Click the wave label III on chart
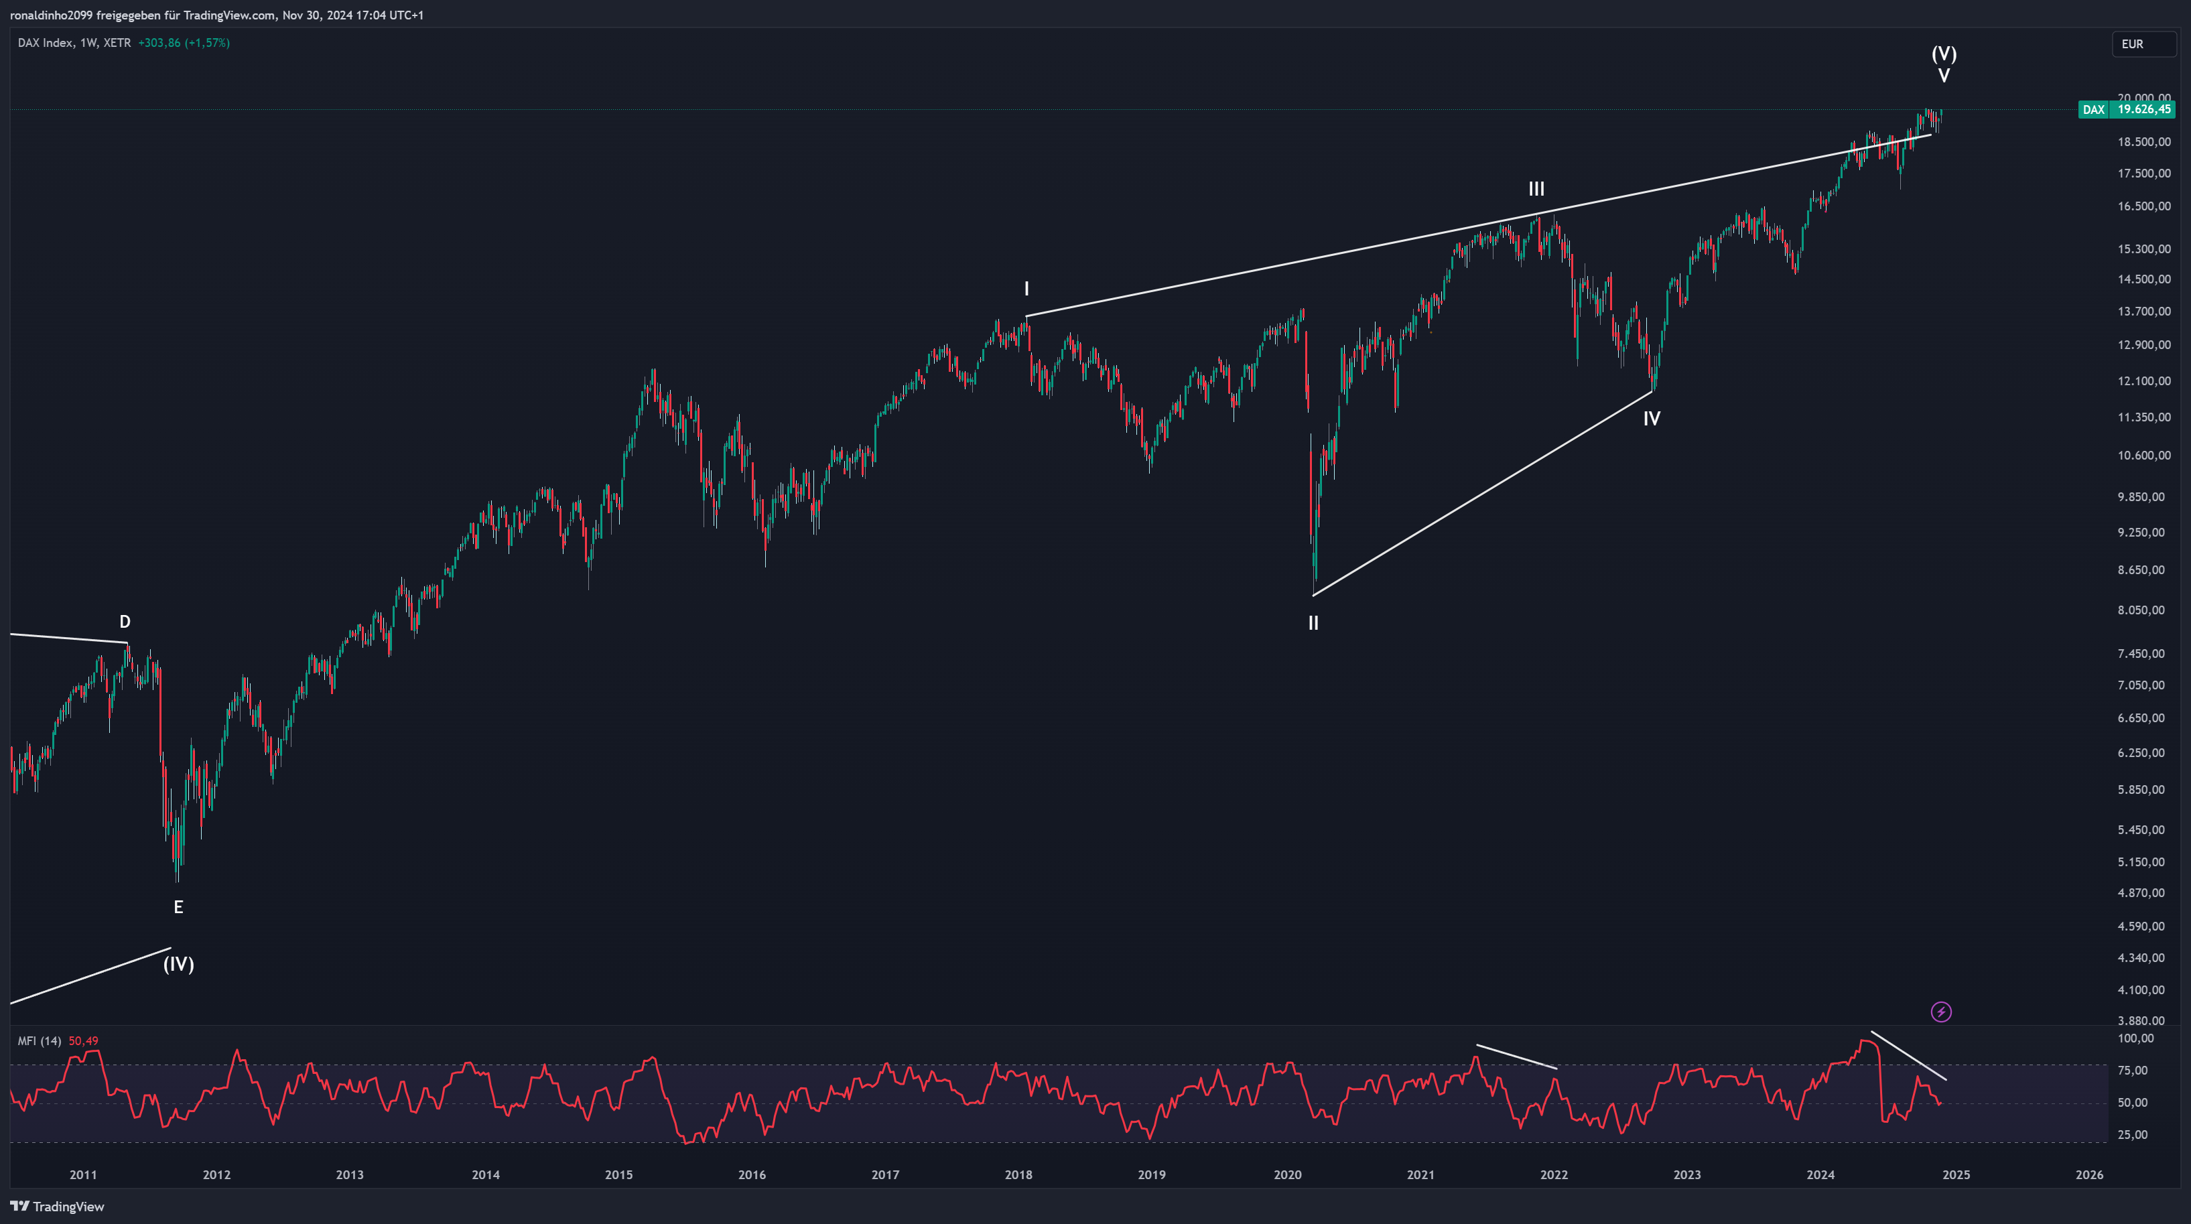2191x1224 pixels. [x=1536, y=189]
